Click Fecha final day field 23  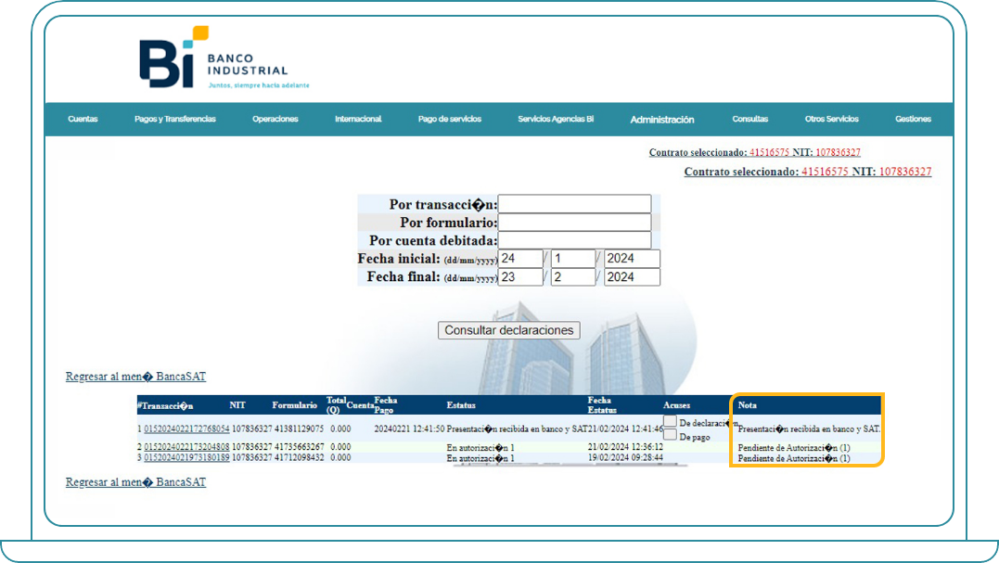520,277
